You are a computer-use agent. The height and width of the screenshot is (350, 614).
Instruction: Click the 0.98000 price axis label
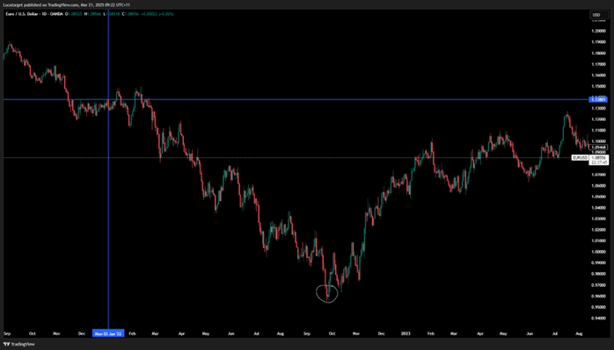pos(598,275)
